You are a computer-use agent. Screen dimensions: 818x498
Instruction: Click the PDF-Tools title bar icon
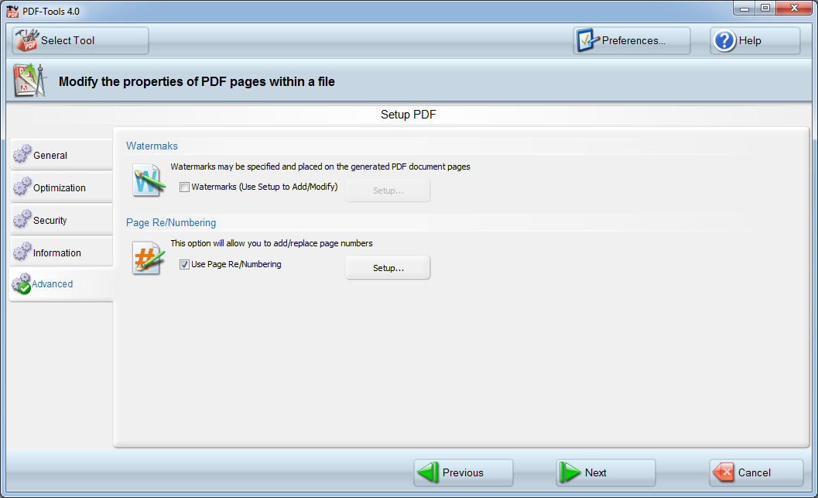pos(11,11)
